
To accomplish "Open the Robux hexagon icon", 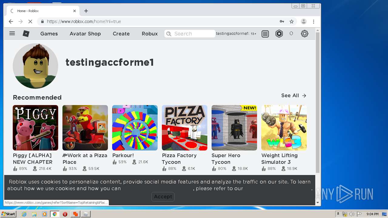I will [279, 34].
